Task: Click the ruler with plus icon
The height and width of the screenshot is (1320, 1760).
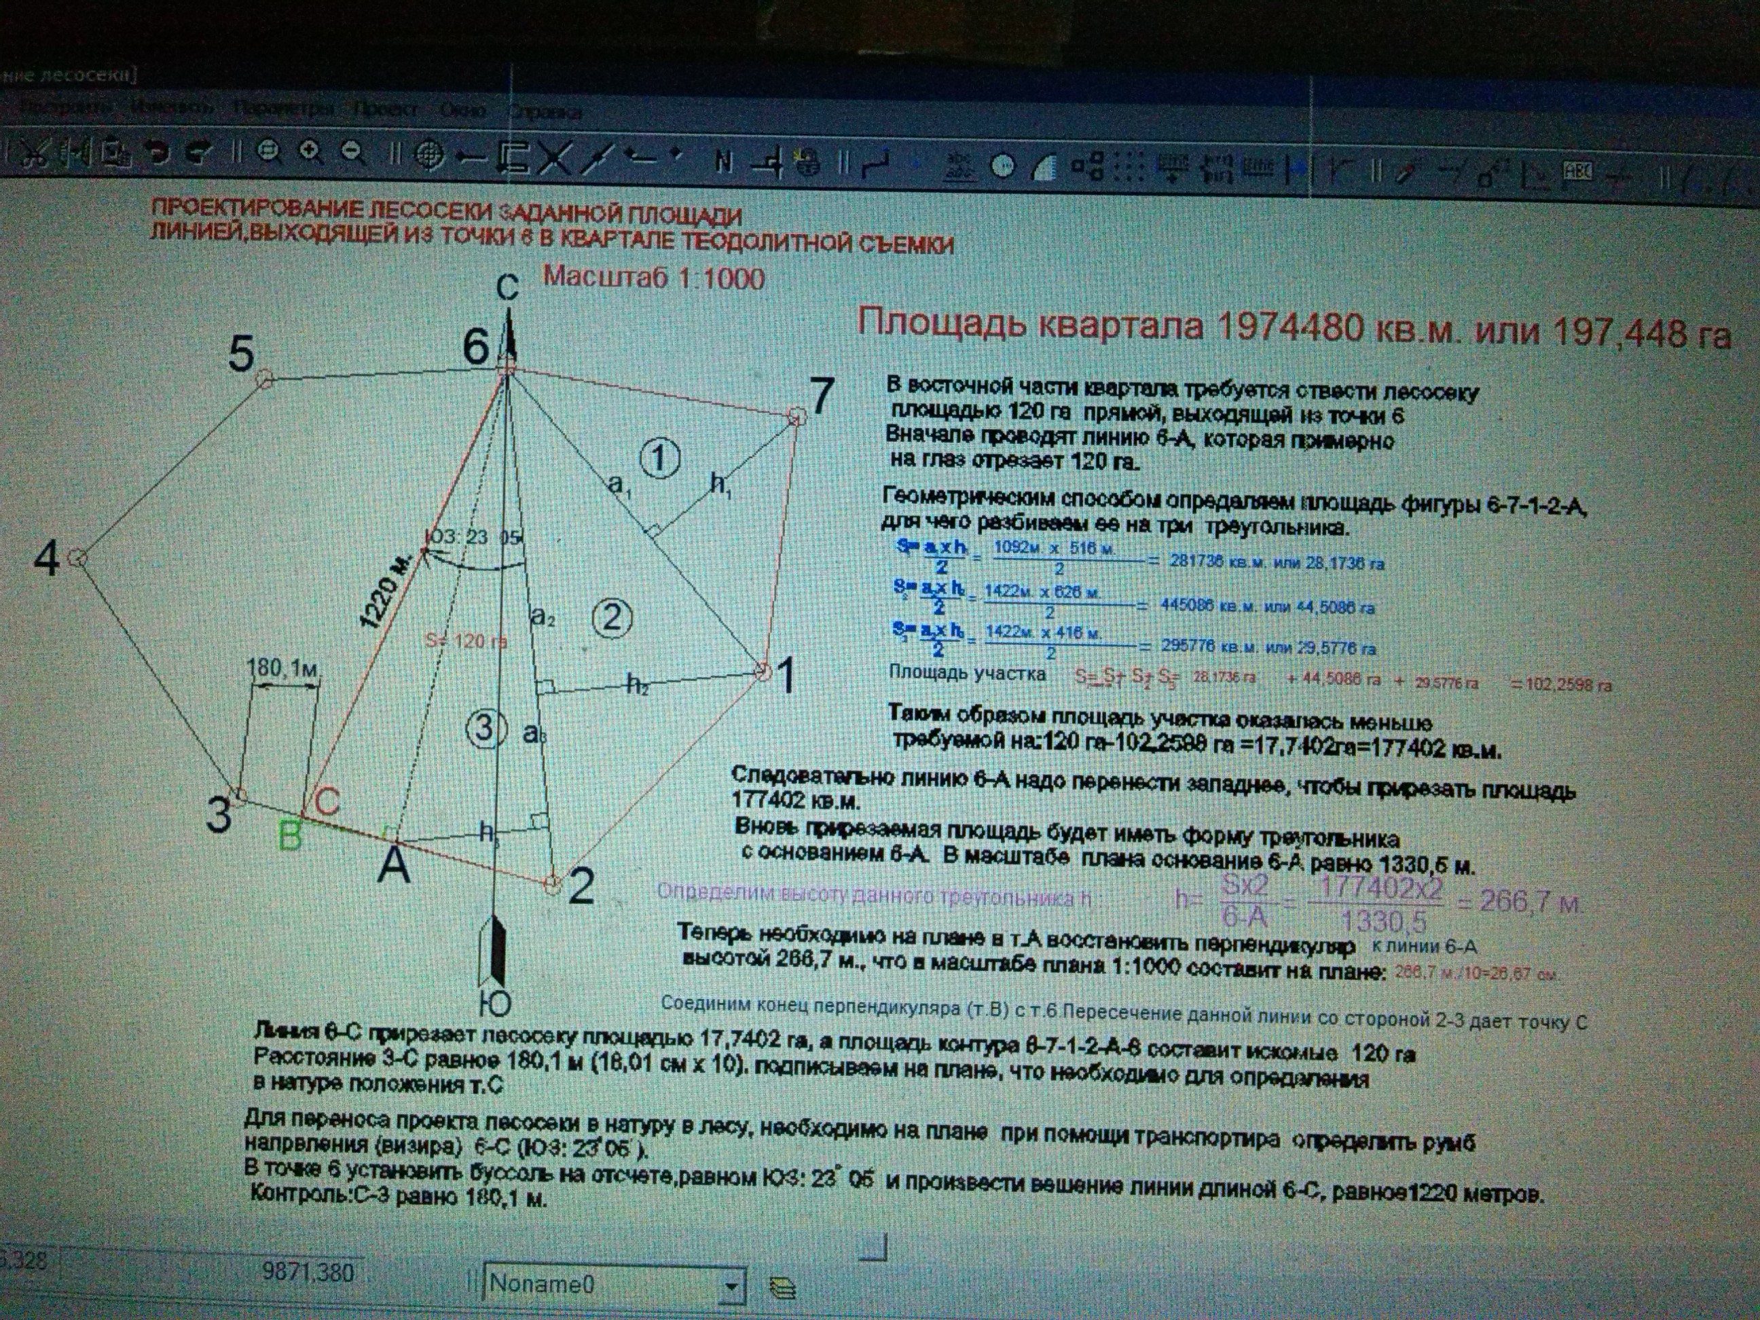Action: (x=1172, y=168)
